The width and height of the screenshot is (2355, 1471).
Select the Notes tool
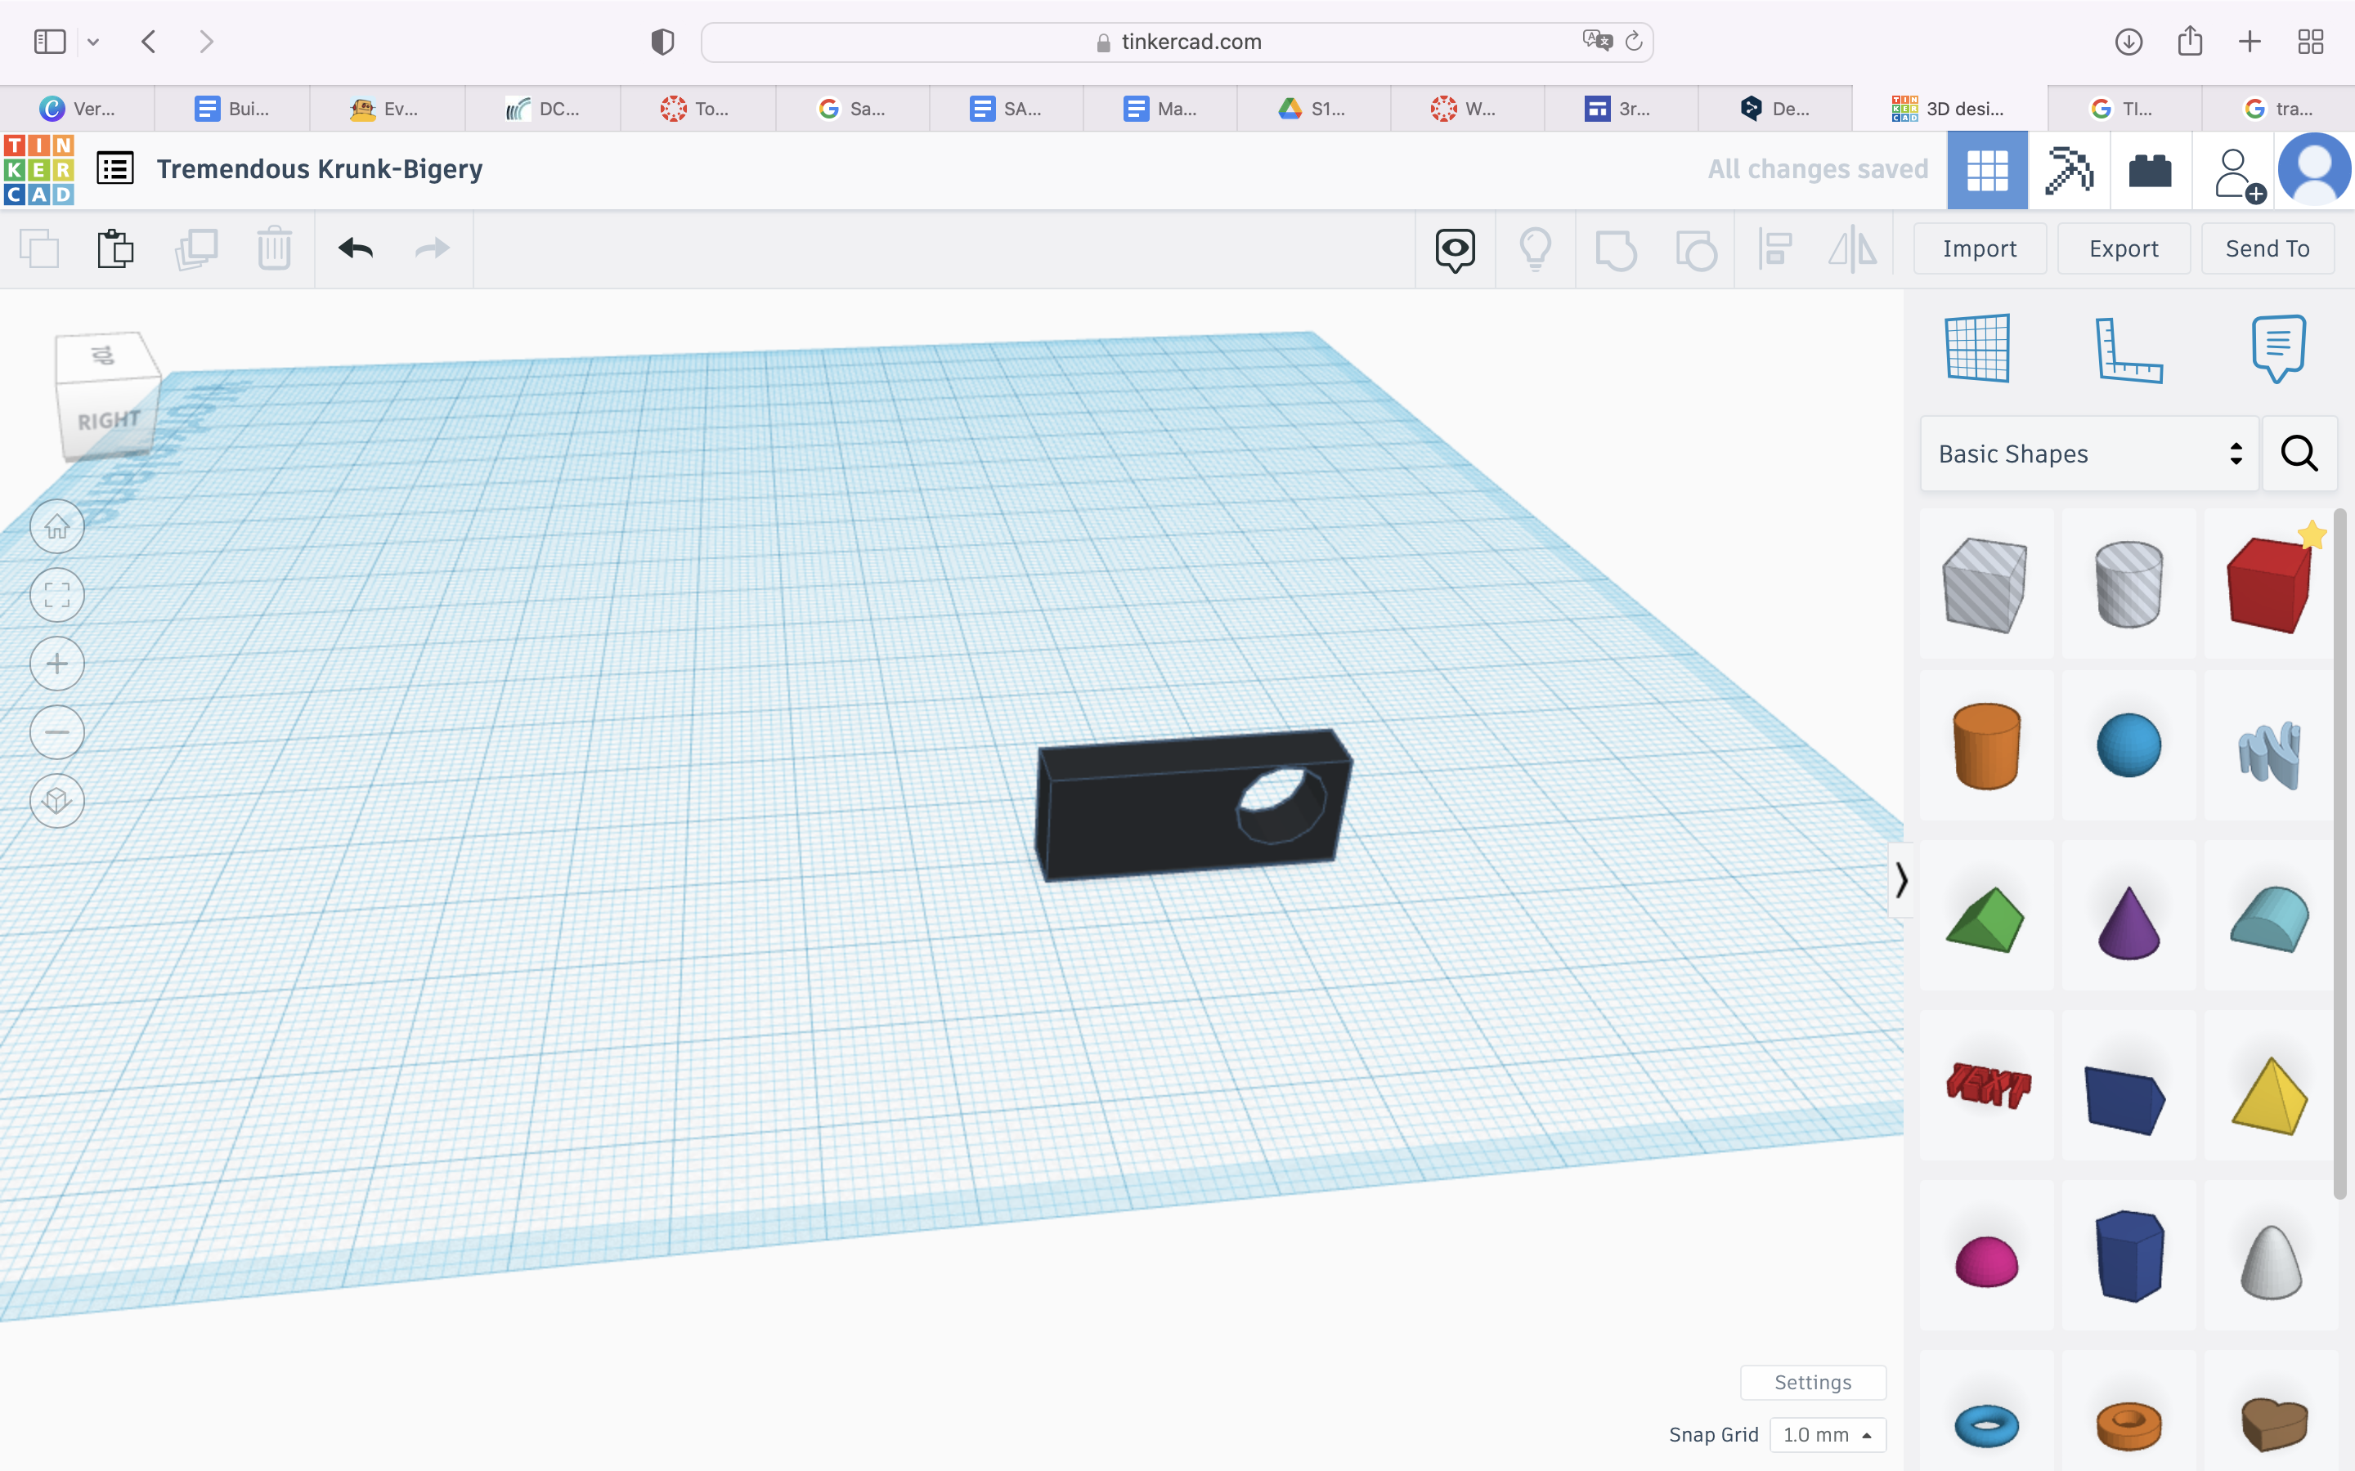[x=2278, y=348]
